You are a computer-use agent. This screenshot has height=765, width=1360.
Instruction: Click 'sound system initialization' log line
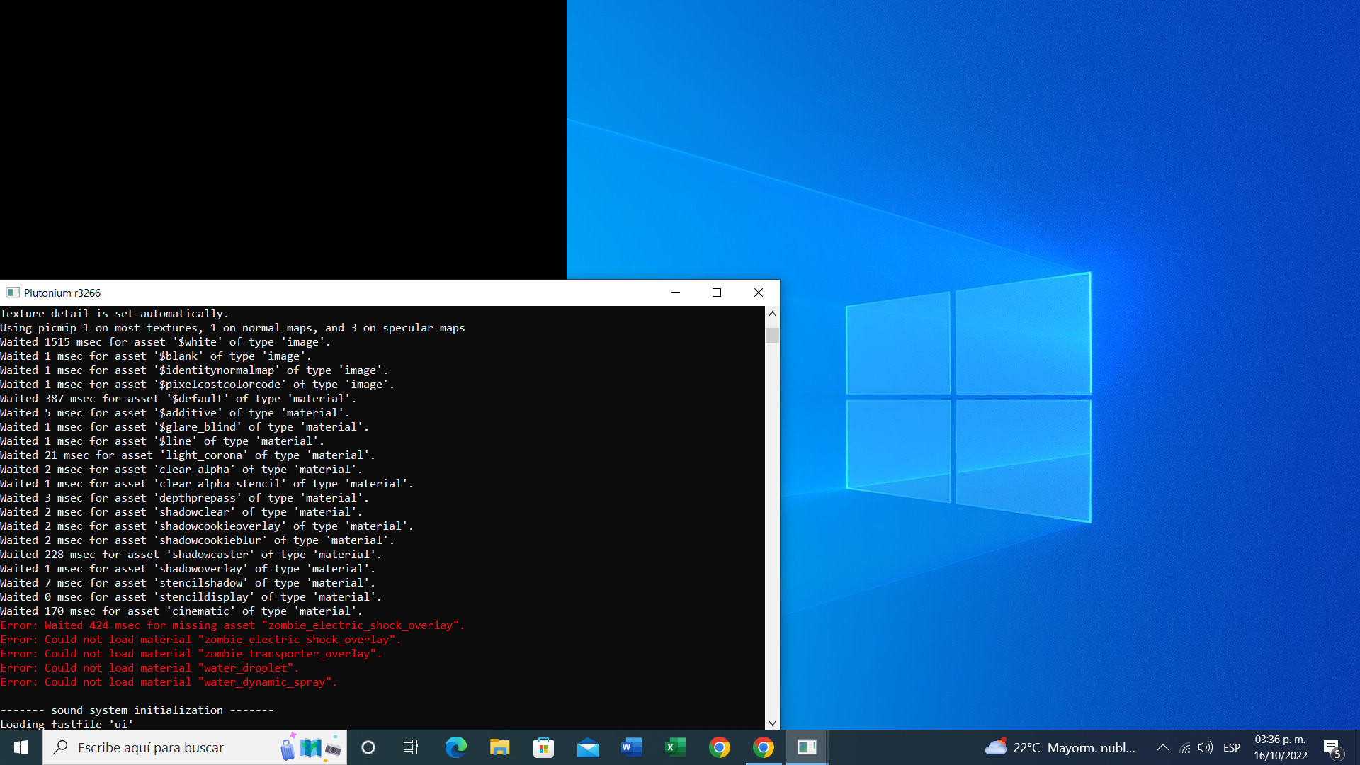click(x=137, y=710)
